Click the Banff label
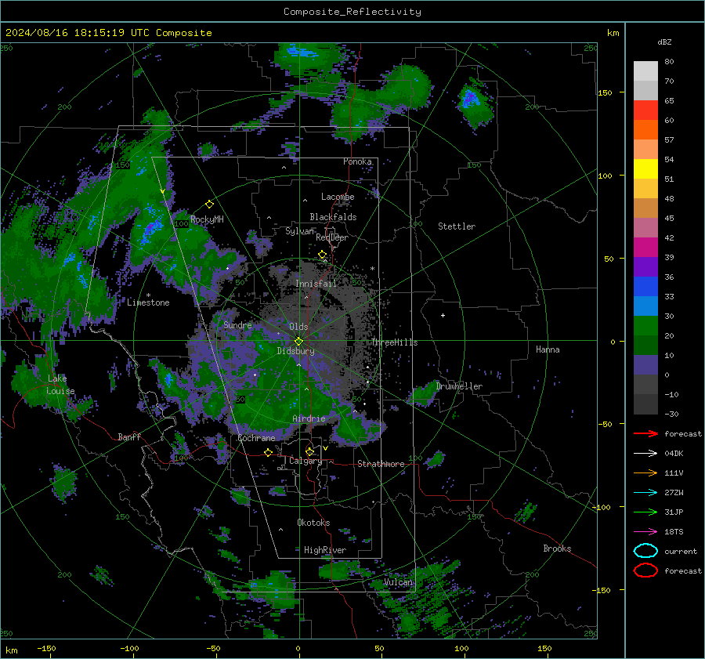The height and width of the screenshot is (659, 705). 129,437
